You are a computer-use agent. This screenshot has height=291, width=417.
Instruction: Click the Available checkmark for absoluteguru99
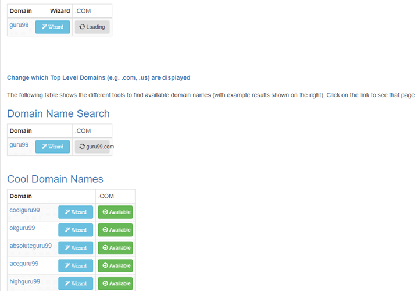pos(105,248)
